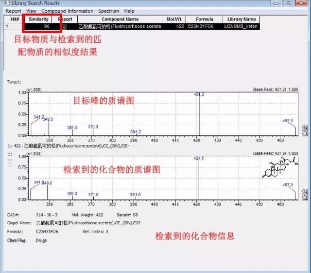
Task: Open the Compound Information menu
Action: [x=67, y=11]
